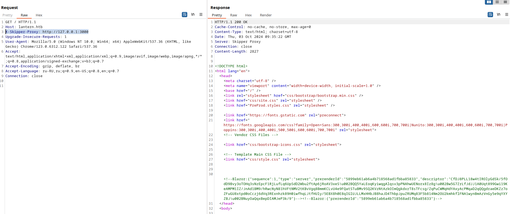510x214 pixels.
Task: Click the Blazor prerenderId comment block
Action: pos(366,189)
